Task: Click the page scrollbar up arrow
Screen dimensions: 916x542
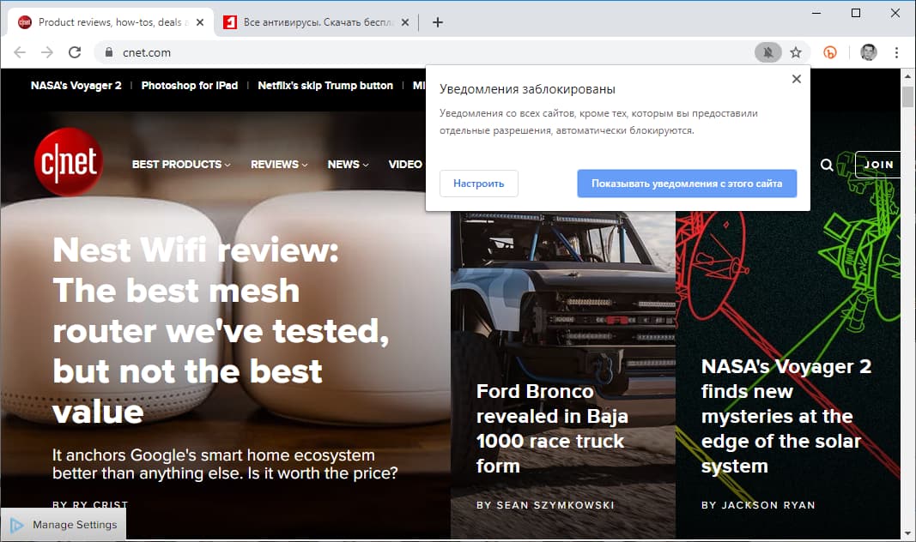Action: click(907, 76)
